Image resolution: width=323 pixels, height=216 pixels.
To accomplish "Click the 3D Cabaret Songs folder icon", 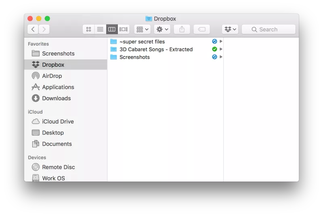I will coord(113,49).
